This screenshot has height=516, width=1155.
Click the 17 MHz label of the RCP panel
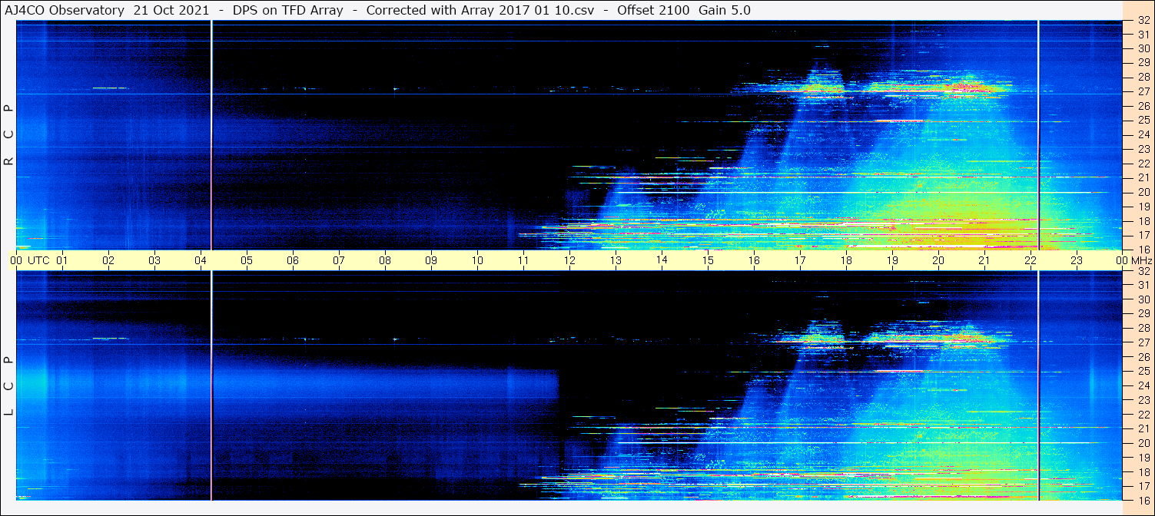pyautogui.click(x=1143, y=235)
